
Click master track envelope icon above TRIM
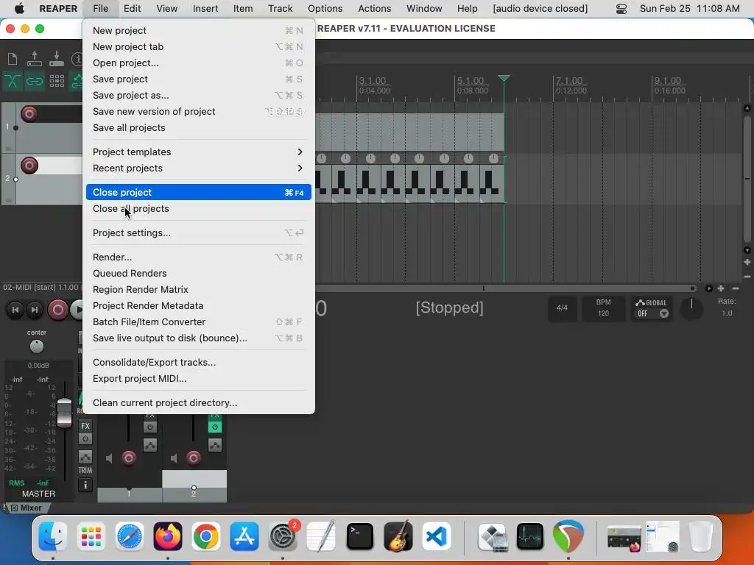click(85, 457)
